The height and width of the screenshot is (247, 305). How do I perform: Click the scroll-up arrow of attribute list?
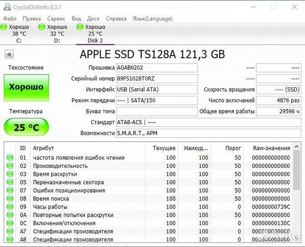(297, 146)
